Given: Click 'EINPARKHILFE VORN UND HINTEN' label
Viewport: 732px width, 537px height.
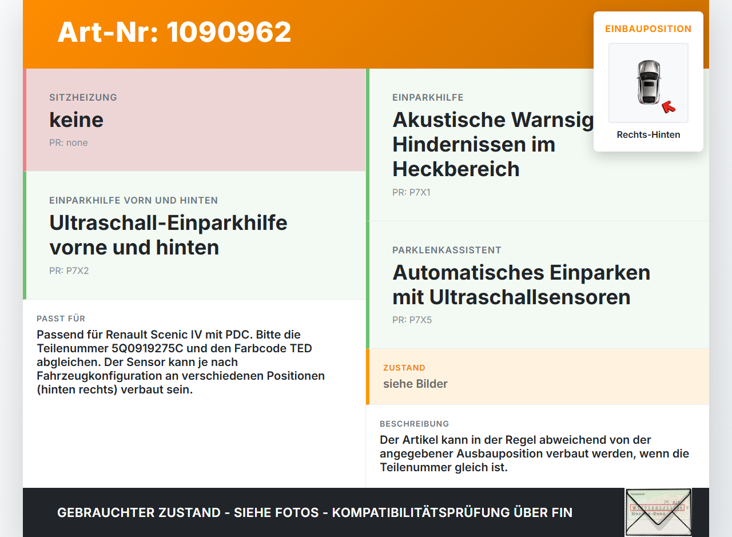Looking at the screenshot, I should click(134, 200).
